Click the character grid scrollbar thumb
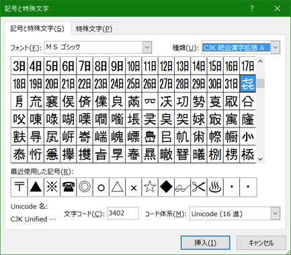The height and width of the screenshot is (255, 291). (260, 83)
